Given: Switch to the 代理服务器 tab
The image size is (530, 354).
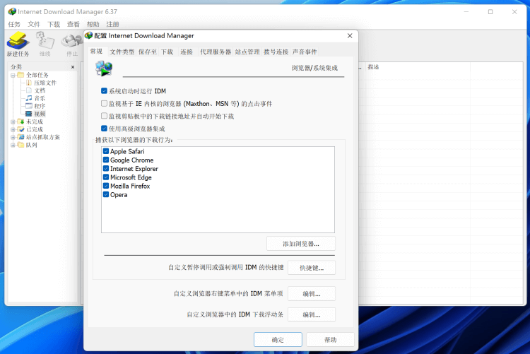Looking at the screenshot, I should (x=216, y=52).
